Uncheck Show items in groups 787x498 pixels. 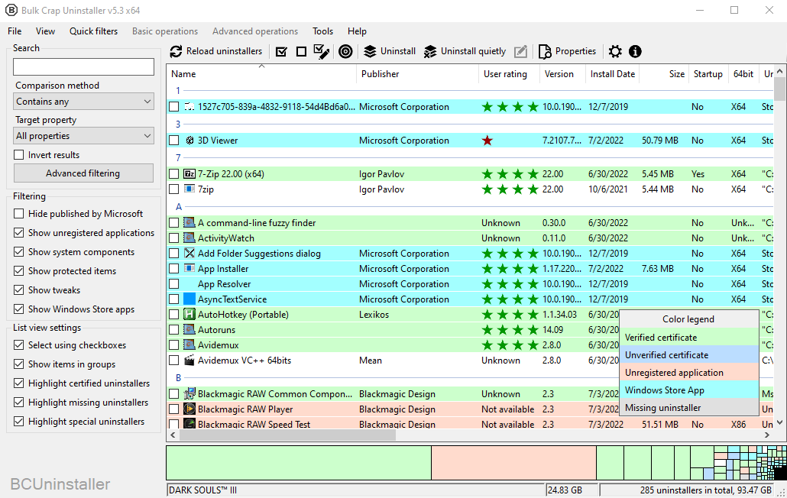19,364
